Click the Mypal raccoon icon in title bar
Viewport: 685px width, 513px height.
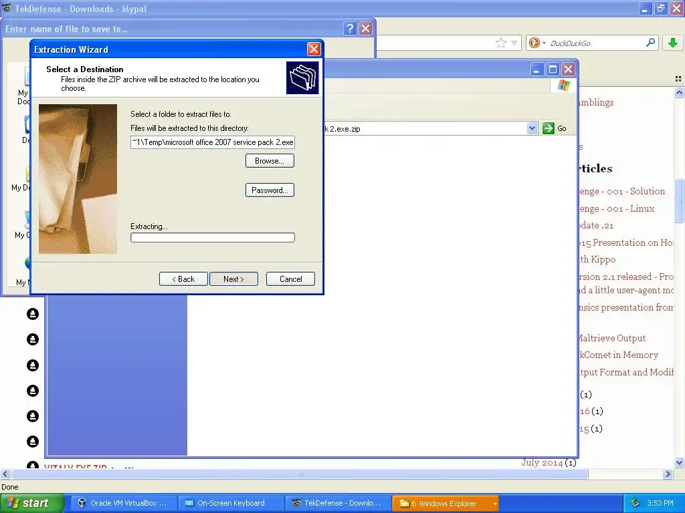click(x=6, y=8)
